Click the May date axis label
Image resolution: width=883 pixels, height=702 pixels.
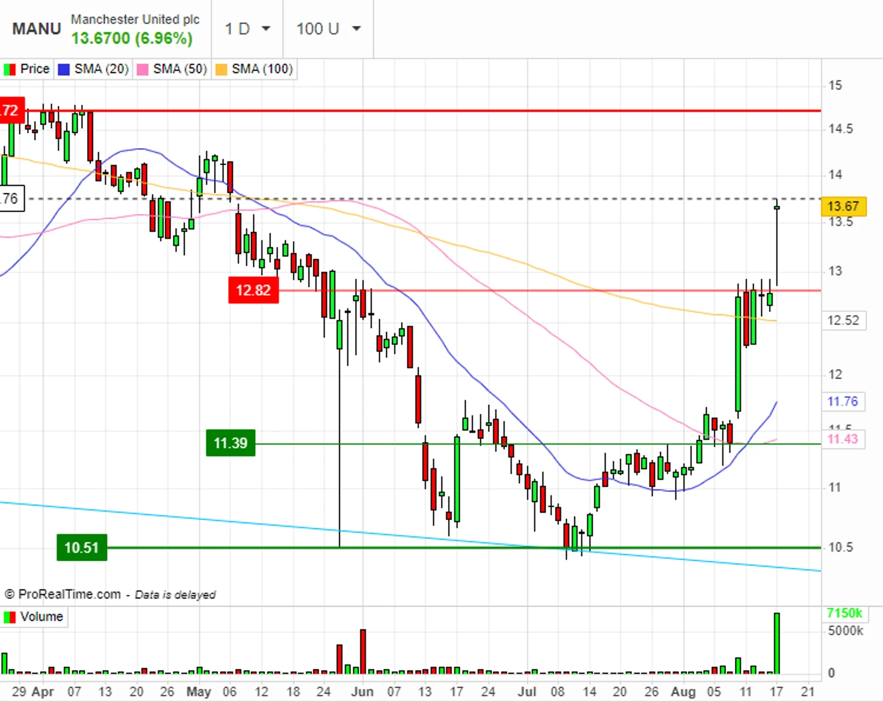tap(199, 691)
